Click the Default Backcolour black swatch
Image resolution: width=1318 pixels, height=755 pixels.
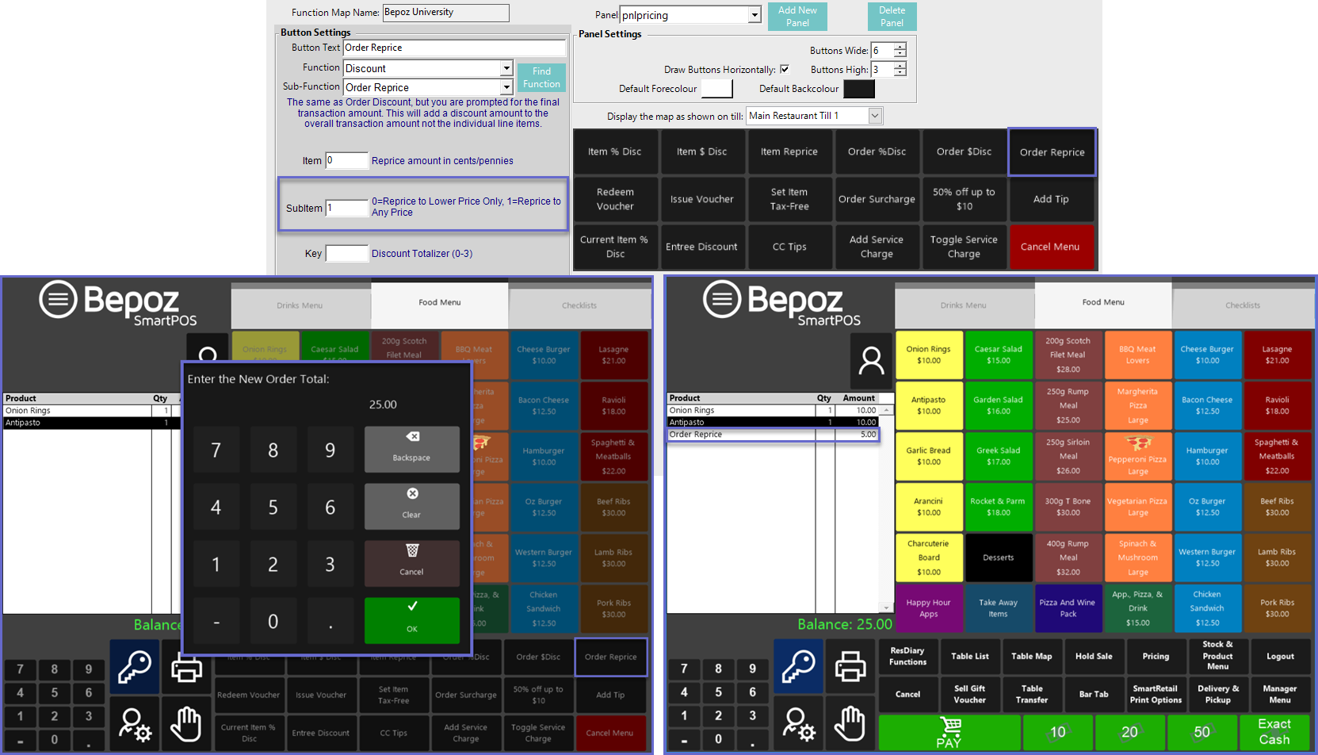click(859, 89)
